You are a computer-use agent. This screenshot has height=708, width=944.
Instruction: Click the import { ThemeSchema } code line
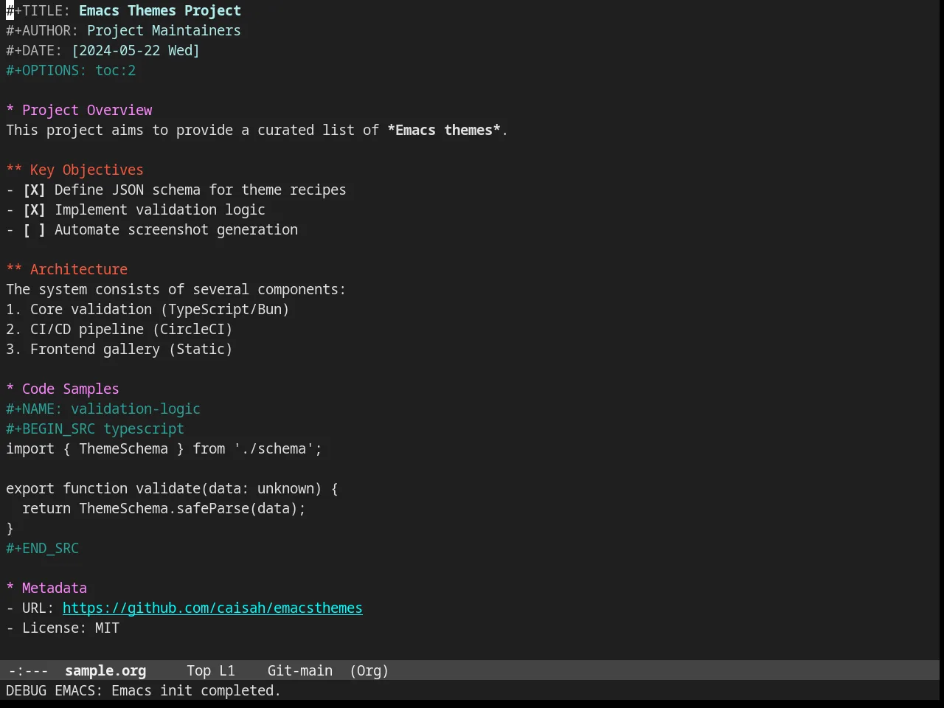click(x=164, y=448)
